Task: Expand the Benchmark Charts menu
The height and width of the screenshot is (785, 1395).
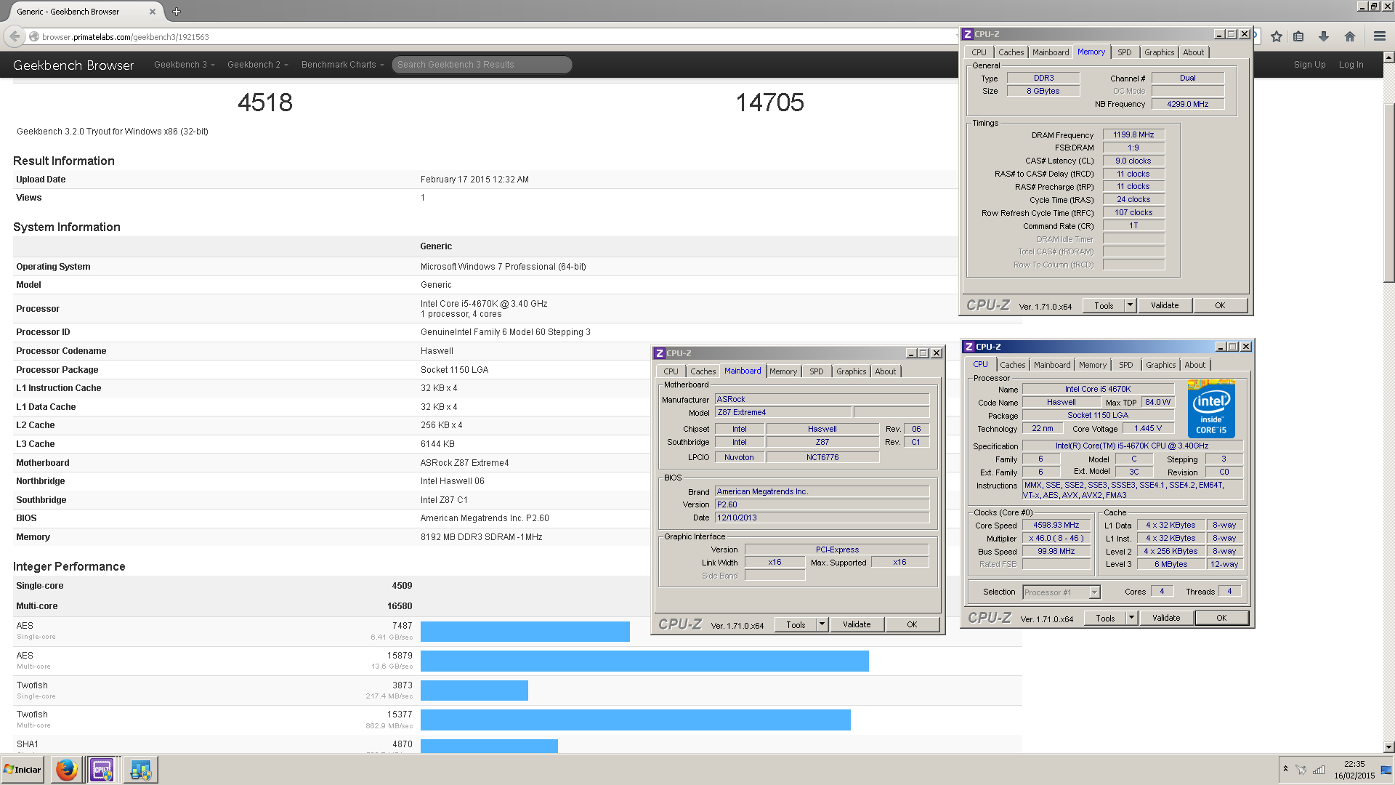Action: [x=343, y=65]
